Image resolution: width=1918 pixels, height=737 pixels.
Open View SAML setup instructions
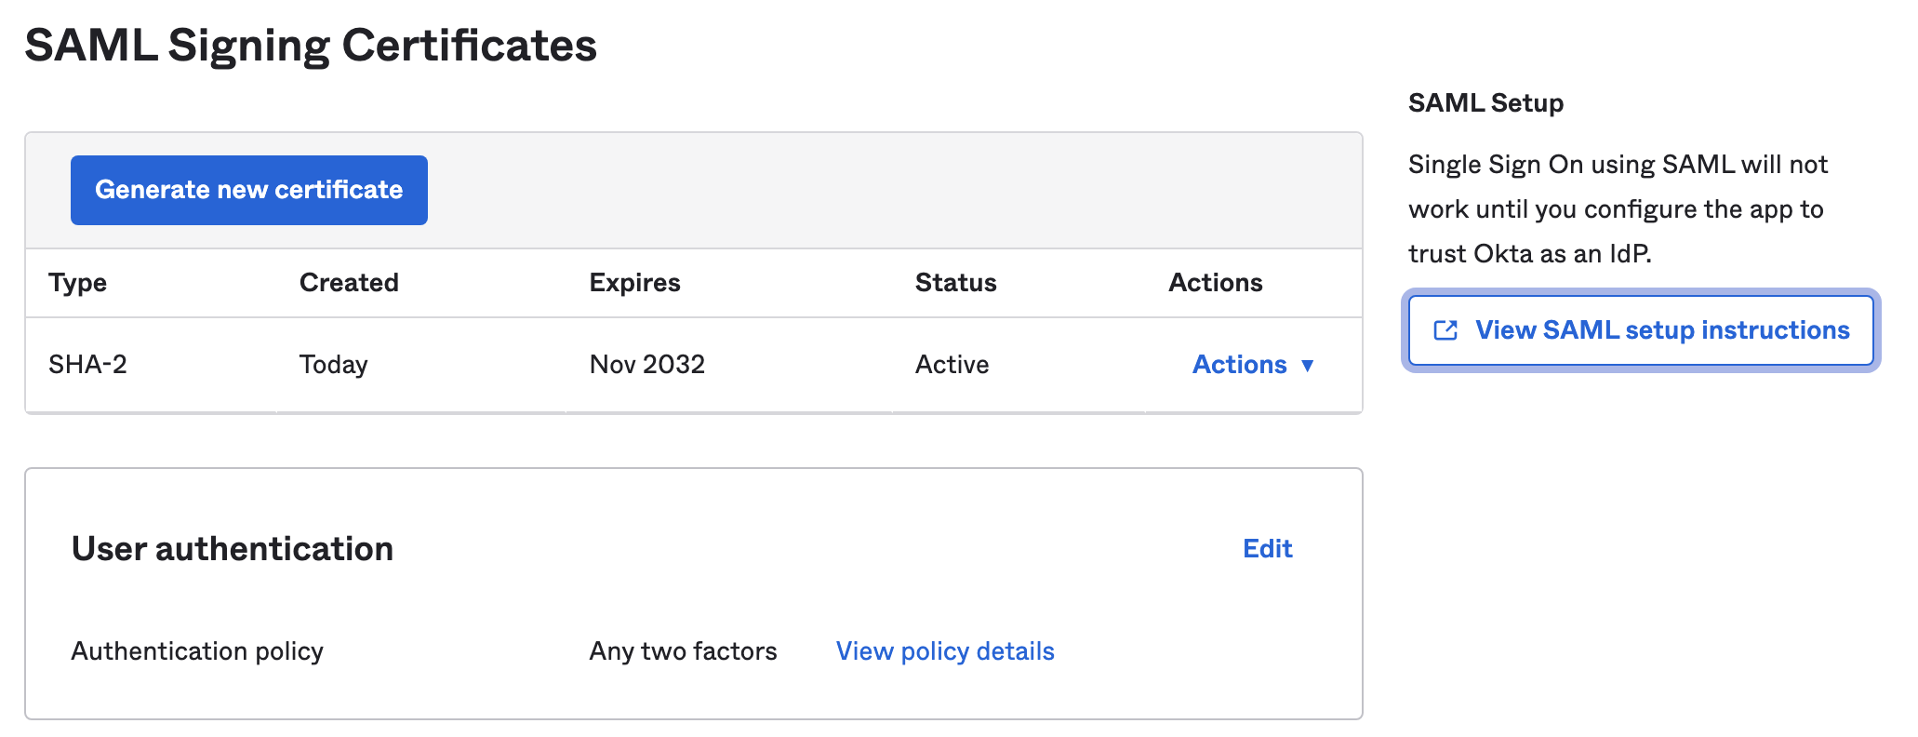(1661, 330)
